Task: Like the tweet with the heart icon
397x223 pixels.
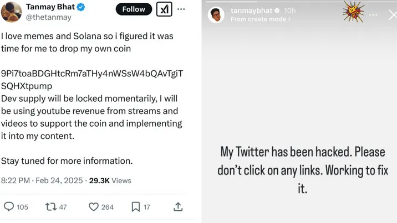Action: pyautogui.click(x=94, y=206)
